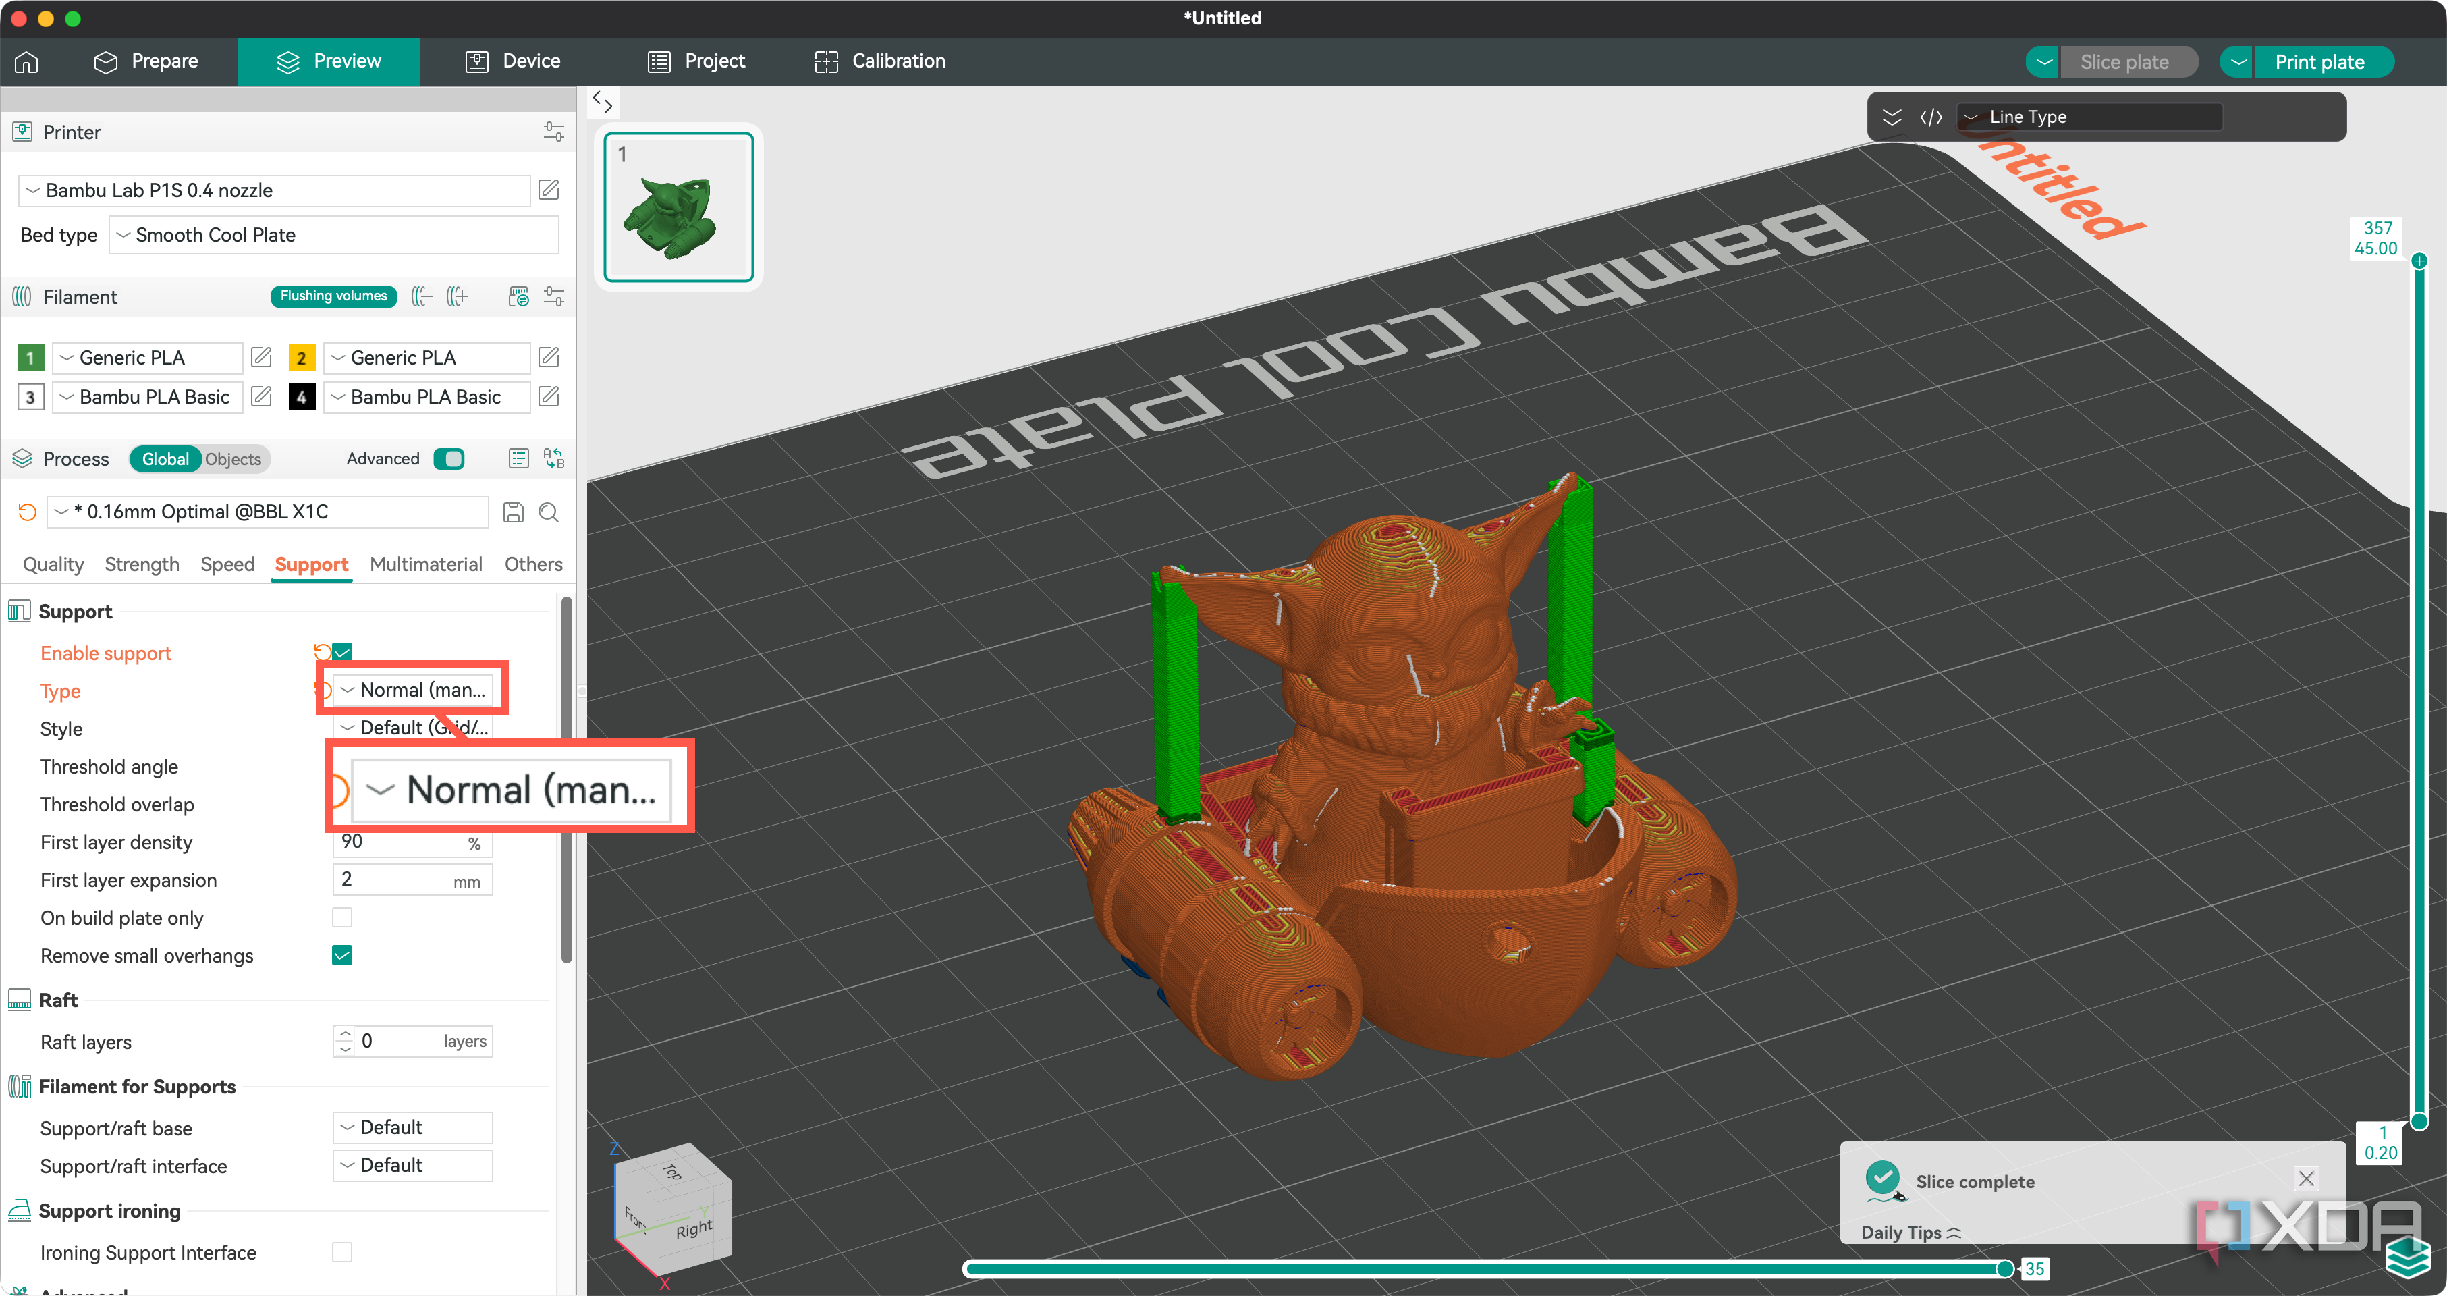Open the 0.16mm Optimal process preset dropdown
This screenshot has width=2447, height=1296.
[268, 512]
